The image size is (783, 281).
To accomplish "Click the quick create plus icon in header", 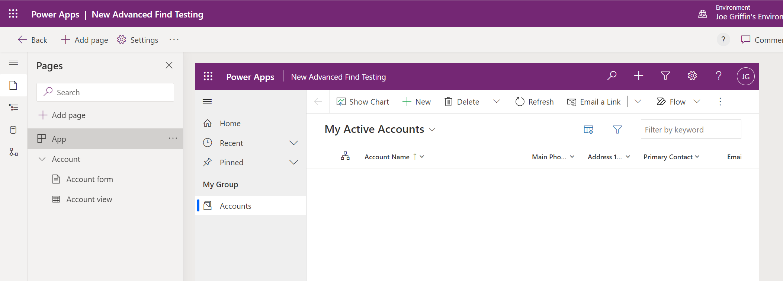I will (639, 76).
